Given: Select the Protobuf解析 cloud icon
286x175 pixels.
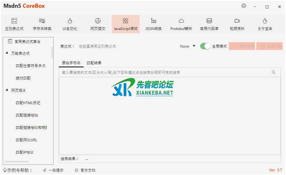Looking at the screenshot, I should point(181,21).
